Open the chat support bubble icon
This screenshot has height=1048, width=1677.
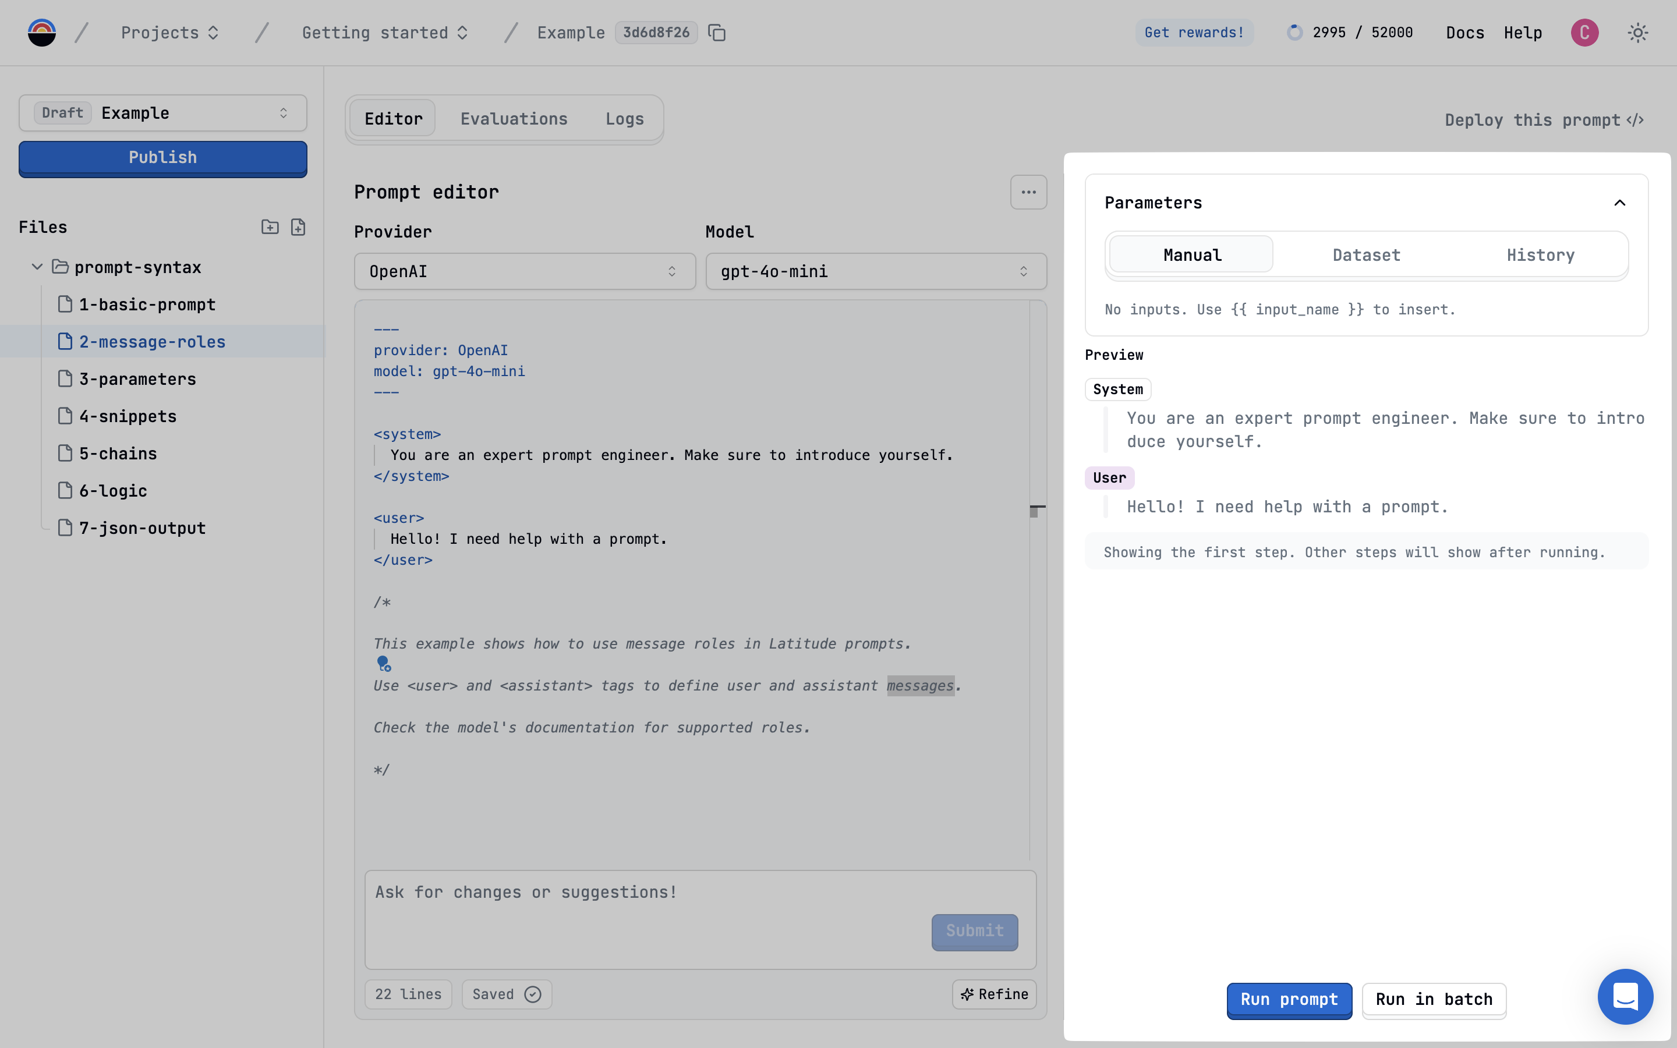(x=1625, y=996)
